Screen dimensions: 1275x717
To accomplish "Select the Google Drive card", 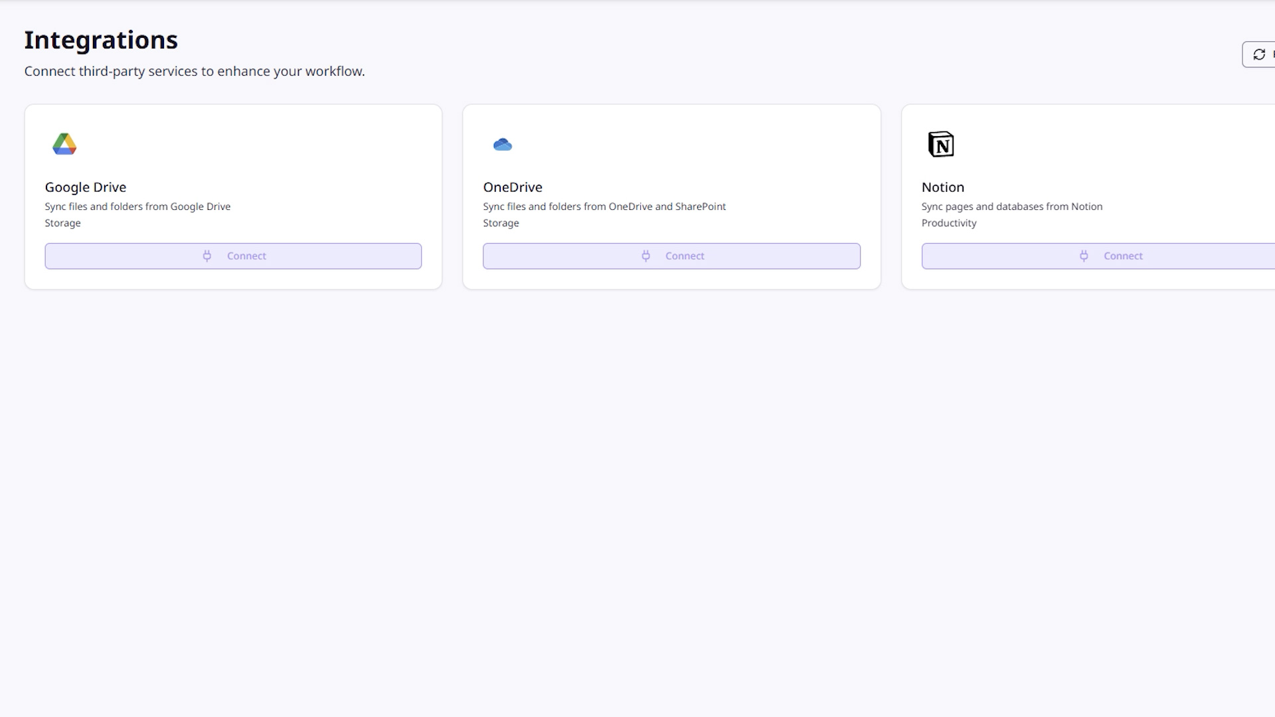I will 233,196.
